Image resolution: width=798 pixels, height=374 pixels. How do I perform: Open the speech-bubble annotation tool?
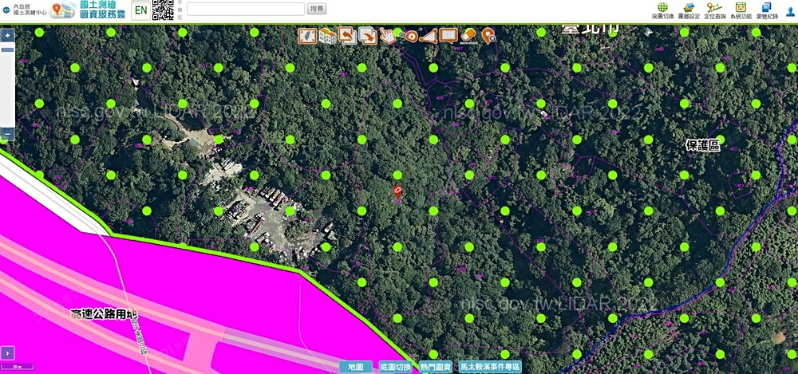coord(448,35)
